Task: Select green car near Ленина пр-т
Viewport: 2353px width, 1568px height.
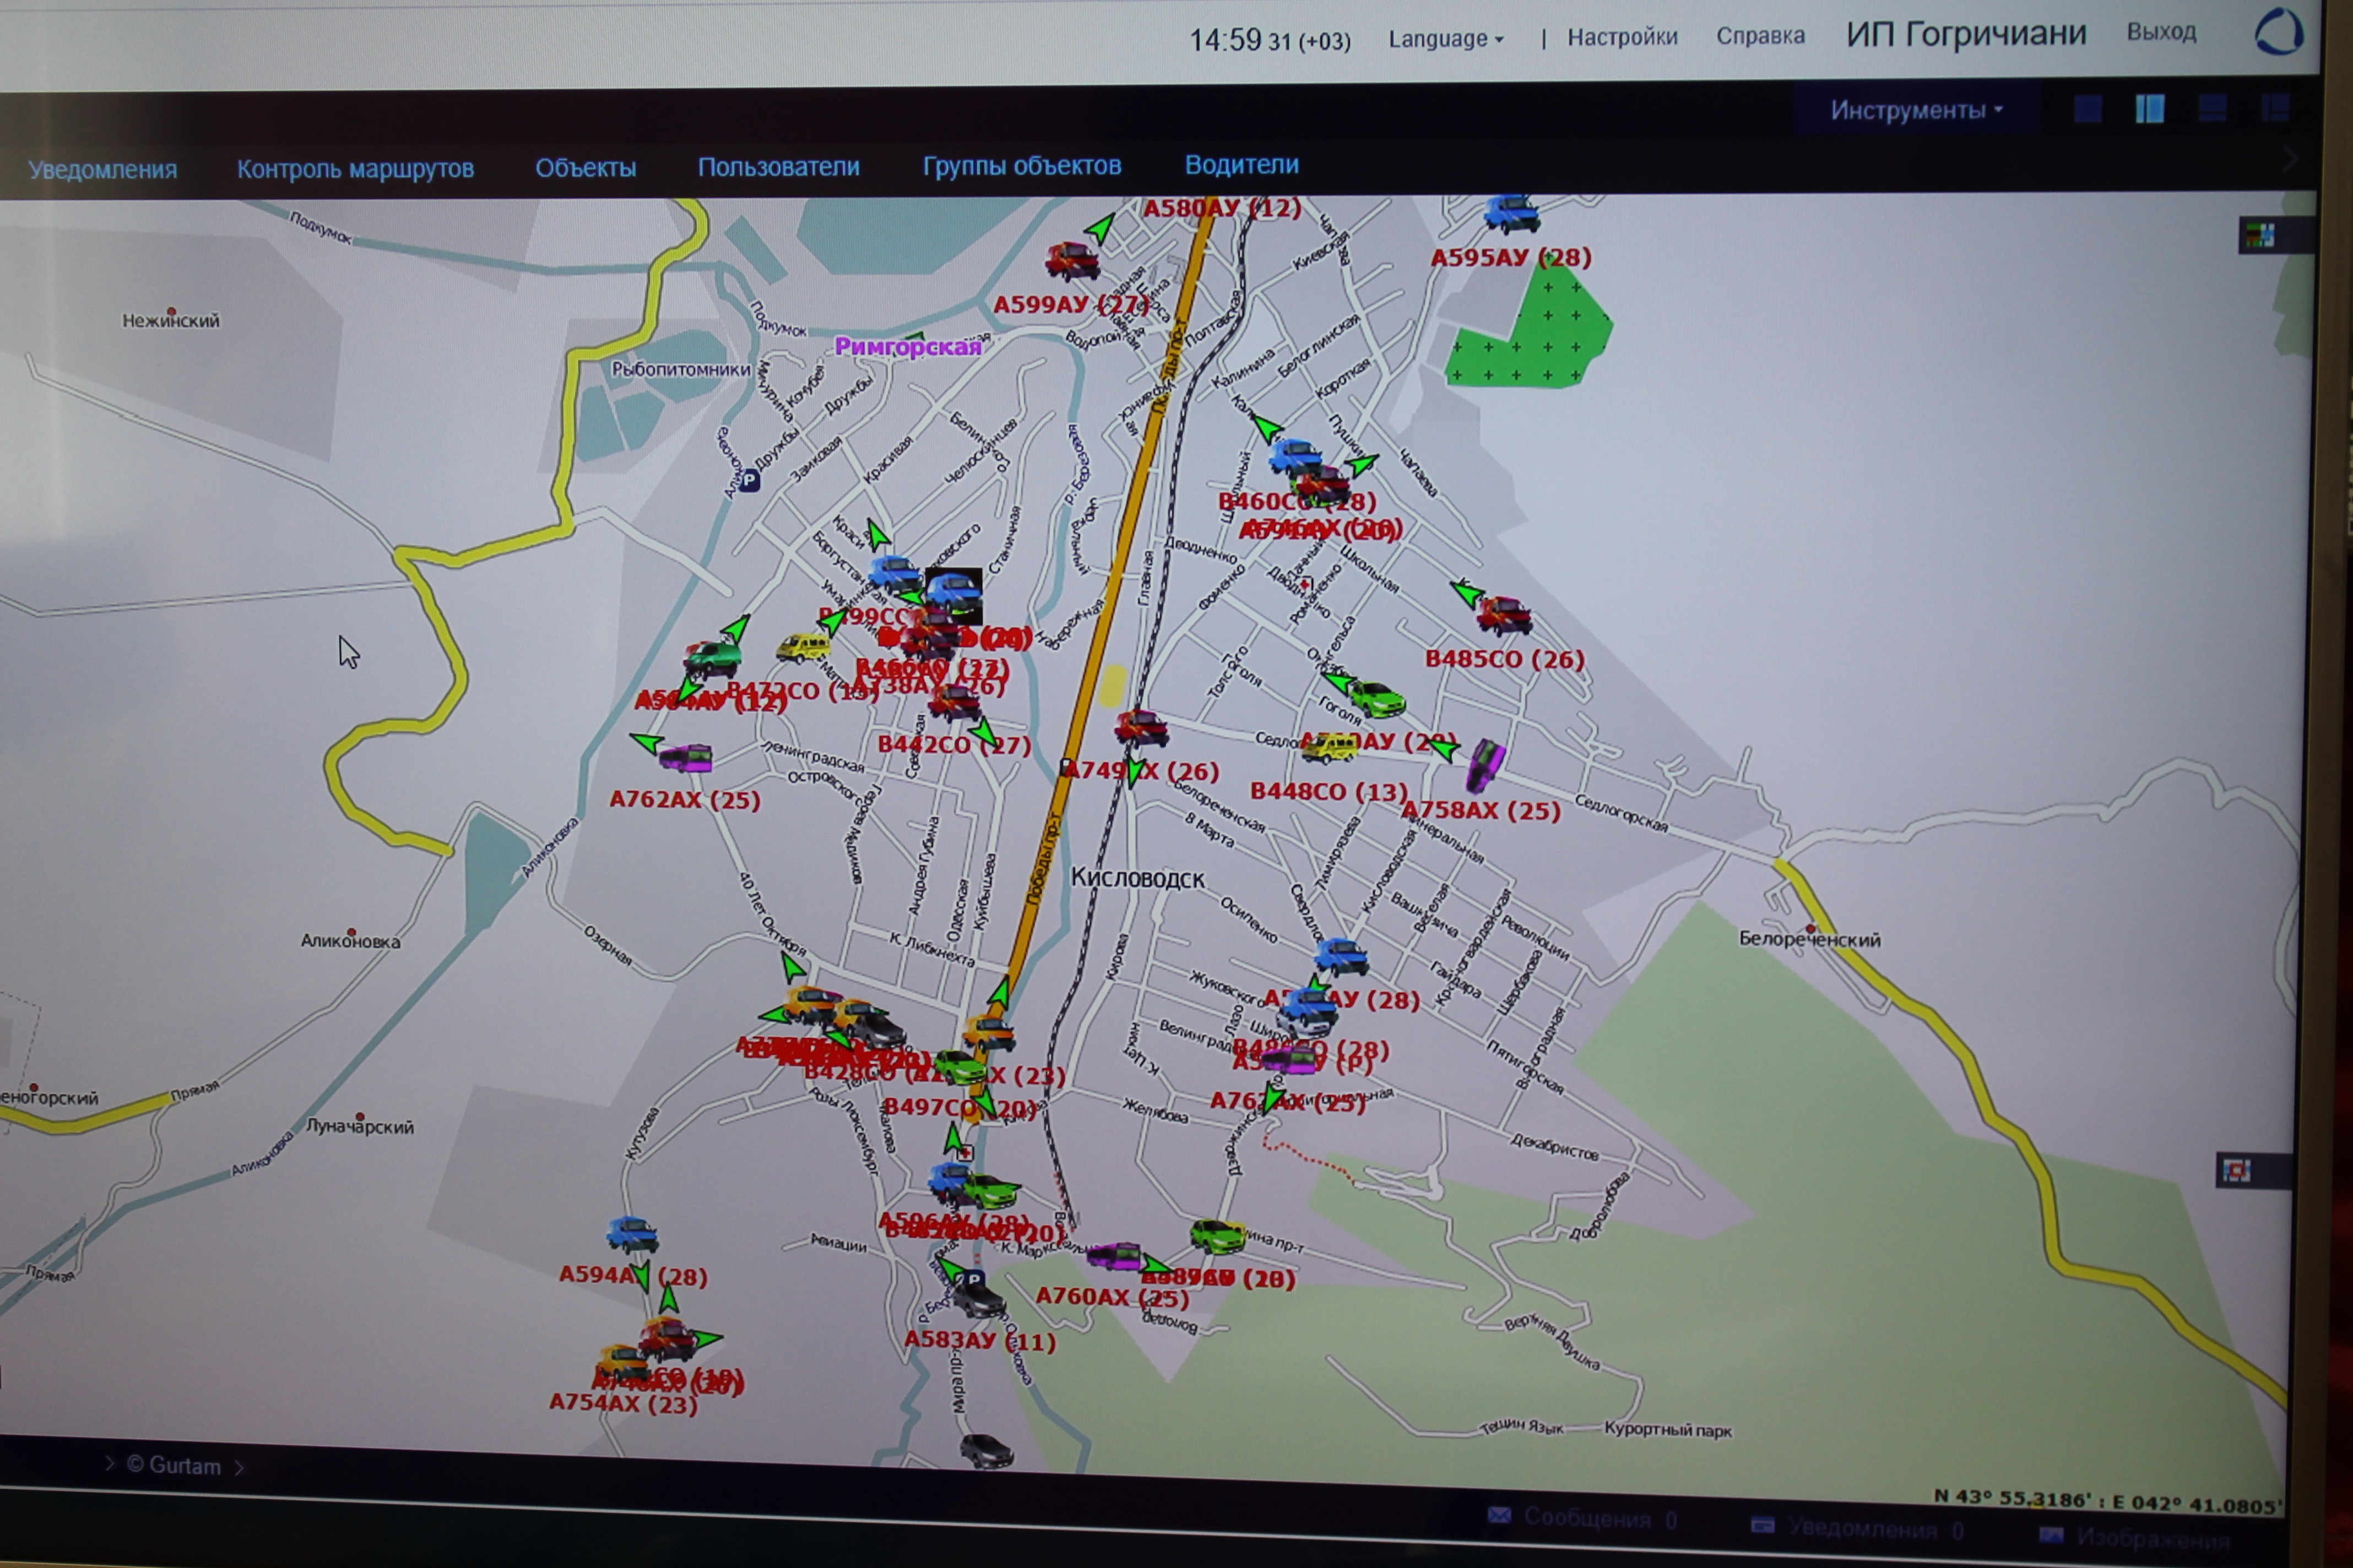Action: [x=1217, y=1236]
